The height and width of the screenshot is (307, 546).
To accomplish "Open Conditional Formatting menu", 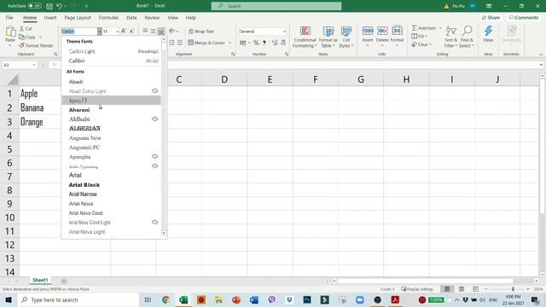I will tap(305, 37).
